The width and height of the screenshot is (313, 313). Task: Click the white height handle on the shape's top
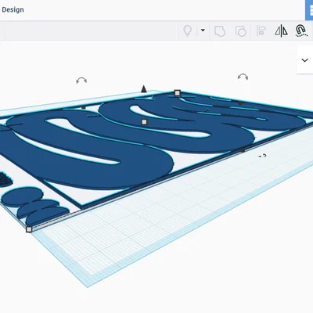click(144, 122)
